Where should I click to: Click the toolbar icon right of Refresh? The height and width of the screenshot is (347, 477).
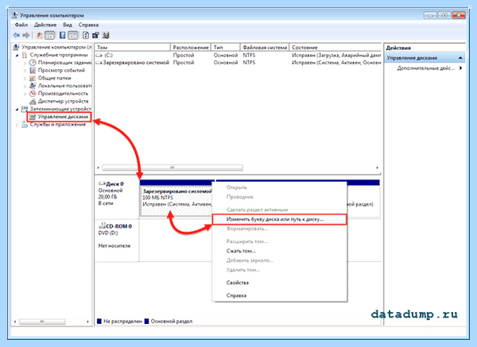96,36
